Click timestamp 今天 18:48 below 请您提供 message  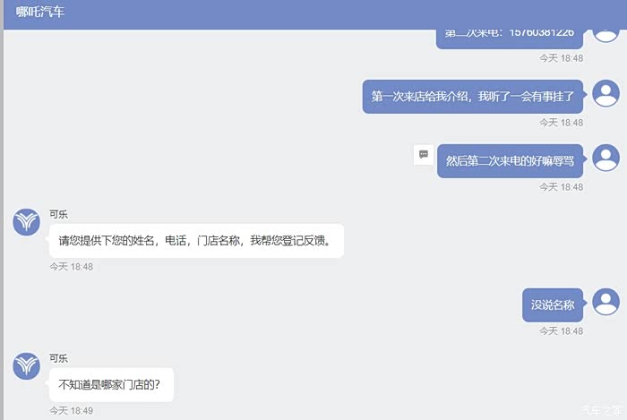coord(71,267)
